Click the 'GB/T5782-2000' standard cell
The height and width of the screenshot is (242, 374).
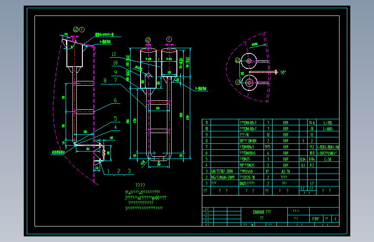click(222, 171)
